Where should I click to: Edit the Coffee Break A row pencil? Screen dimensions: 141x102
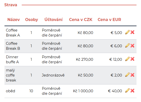128,32
